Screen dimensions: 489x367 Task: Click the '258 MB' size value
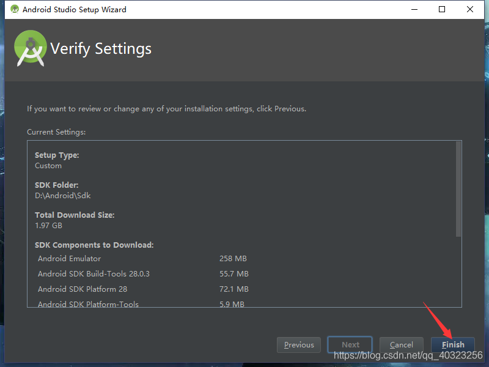233,258
